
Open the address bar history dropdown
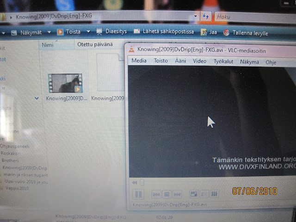point(196,17)
